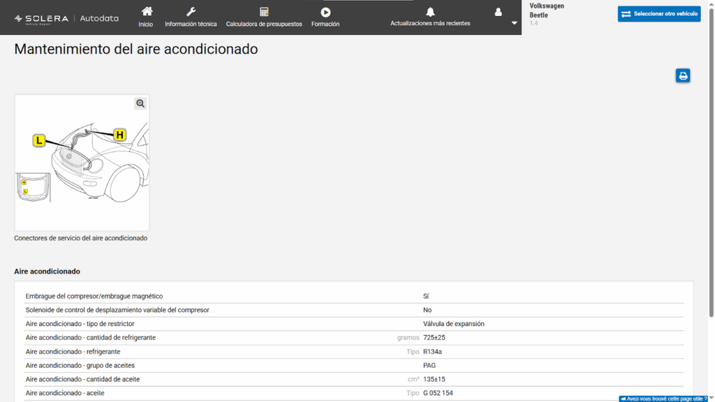Click the Solera logo

[x=41, y=18]
